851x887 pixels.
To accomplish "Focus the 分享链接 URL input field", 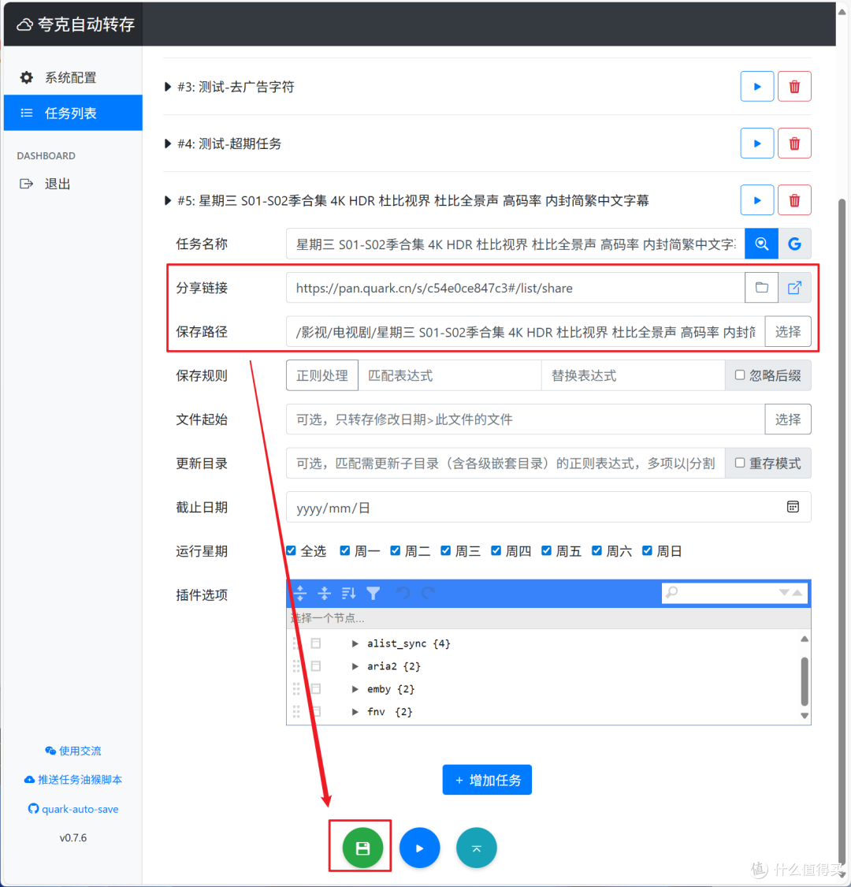I will click(x=515, y=288).
